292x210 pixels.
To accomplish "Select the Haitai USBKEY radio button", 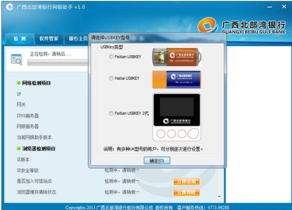I will (x=111, y=78).
